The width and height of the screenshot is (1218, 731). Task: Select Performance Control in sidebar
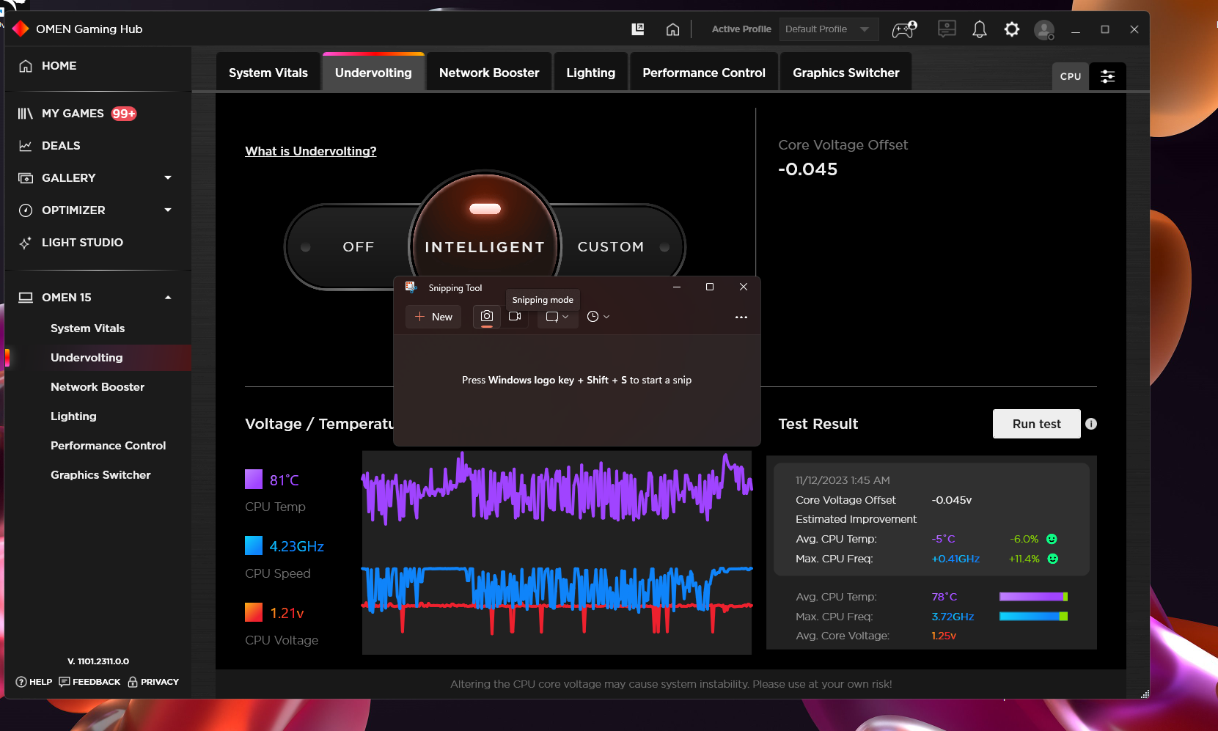[x=108, y=446]
